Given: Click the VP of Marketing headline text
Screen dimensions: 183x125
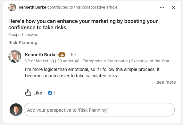Looking at the screenshot, I should click(97, 61).
